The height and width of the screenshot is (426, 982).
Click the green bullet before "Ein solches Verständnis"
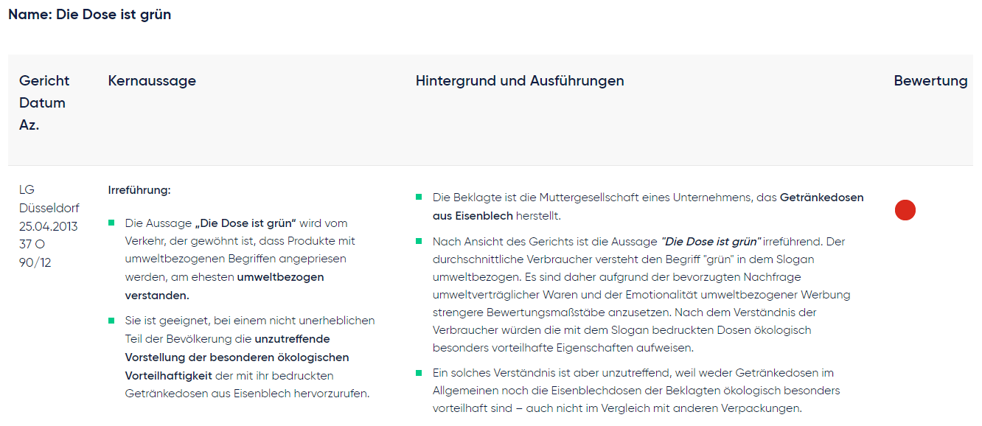click(419, 373)
